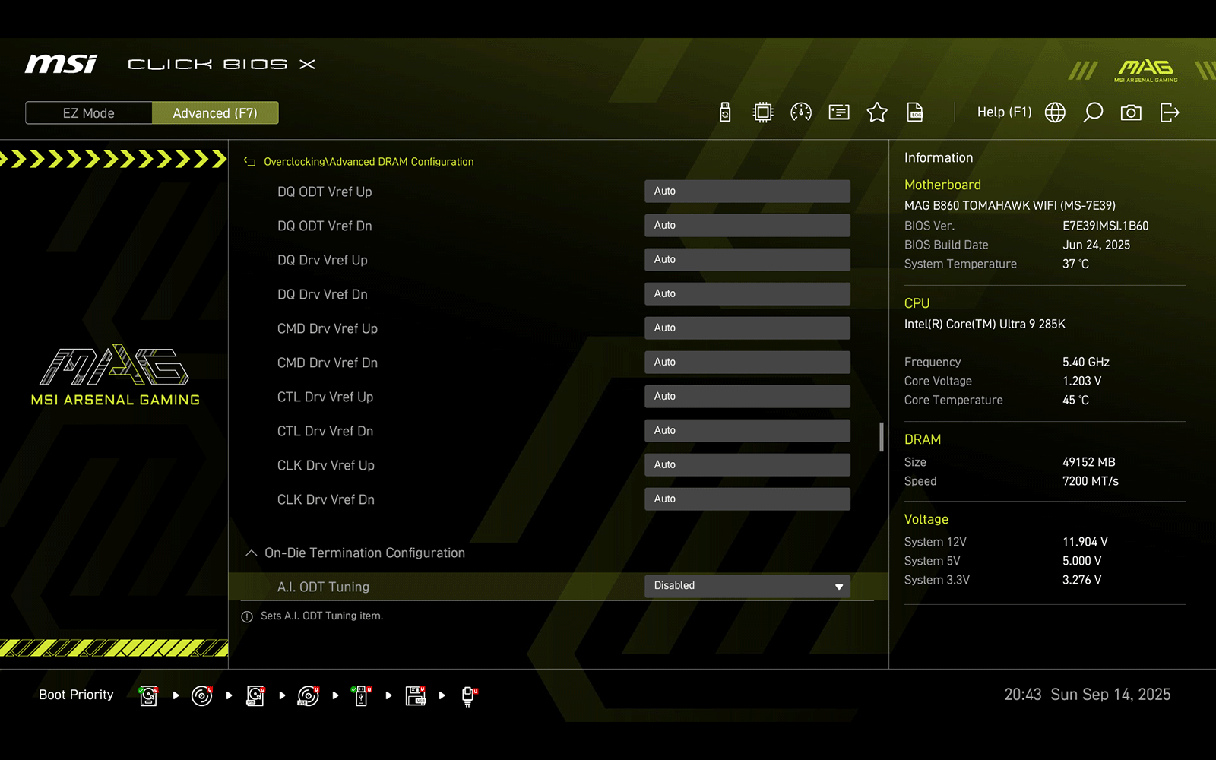Select USB key boot device icon

[x=362, y=695]
